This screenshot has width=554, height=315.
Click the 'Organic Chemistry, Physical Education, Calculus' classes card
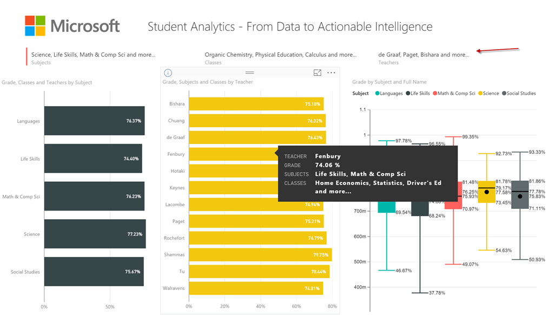tap(280, 54)
